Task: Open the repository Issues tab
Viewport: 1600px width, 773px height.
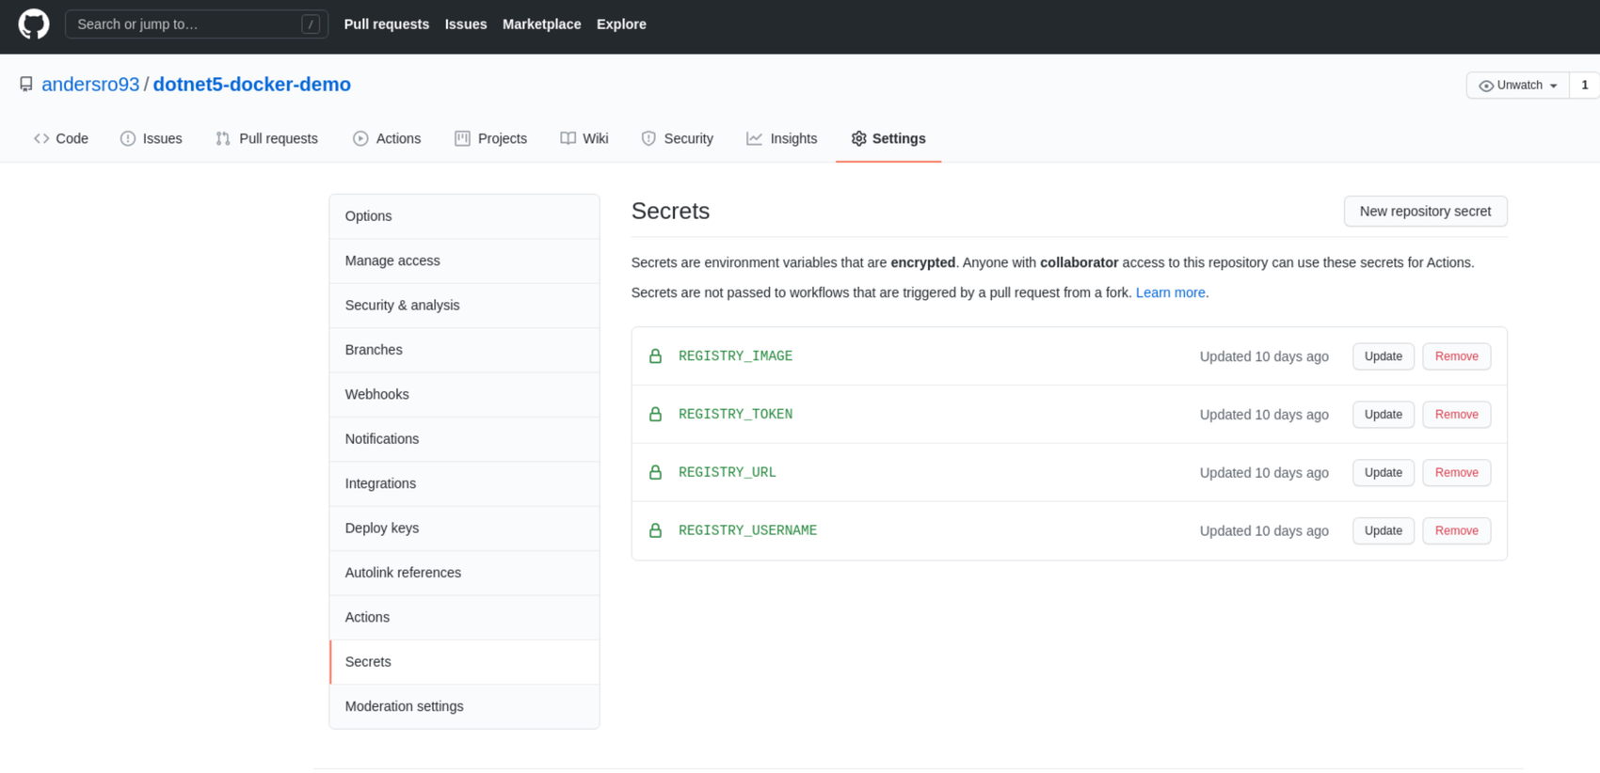Action: point(152,138)
